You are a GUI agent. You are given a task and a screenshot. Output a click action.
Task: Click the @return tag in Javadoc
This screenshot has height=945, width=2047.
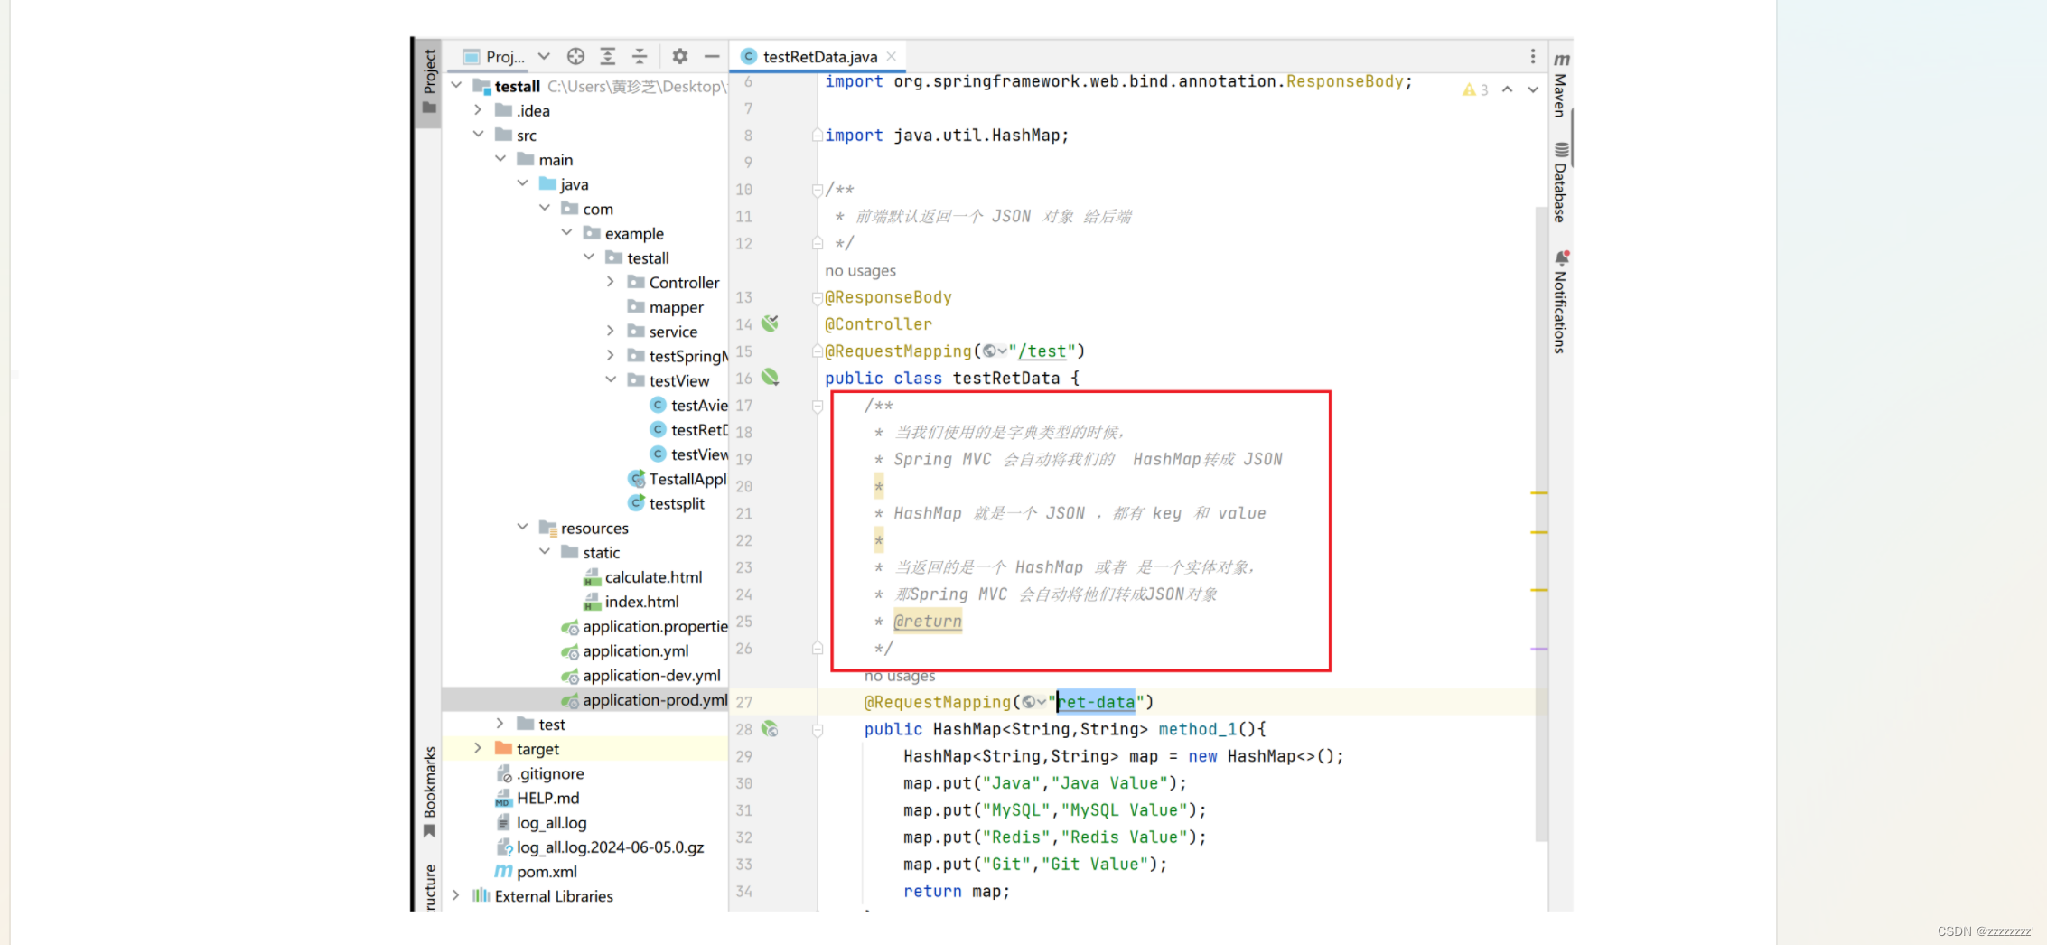pyautogui.click(x=928, y=621)
